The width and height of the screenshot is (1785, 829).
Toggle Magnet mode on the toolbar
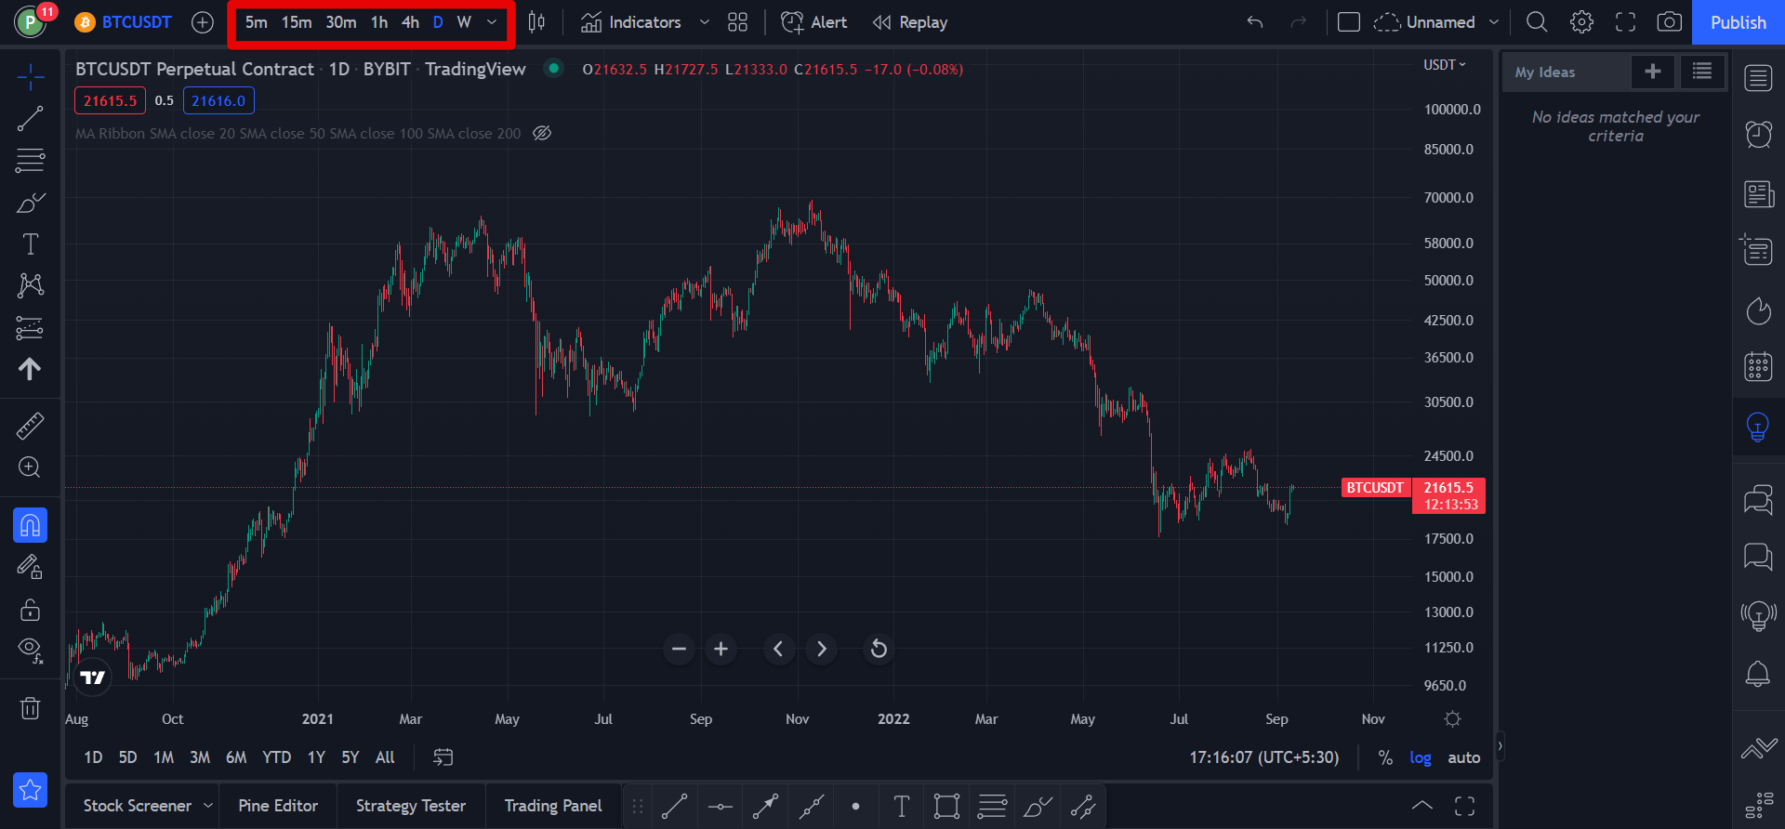(x=30, y=525)
